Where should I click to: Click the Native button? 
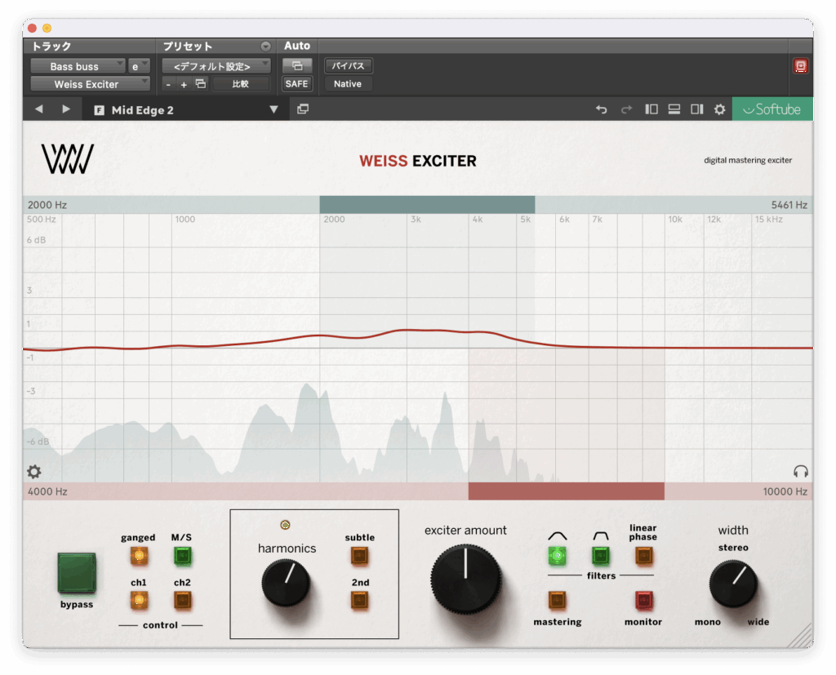tap(348, 84)
